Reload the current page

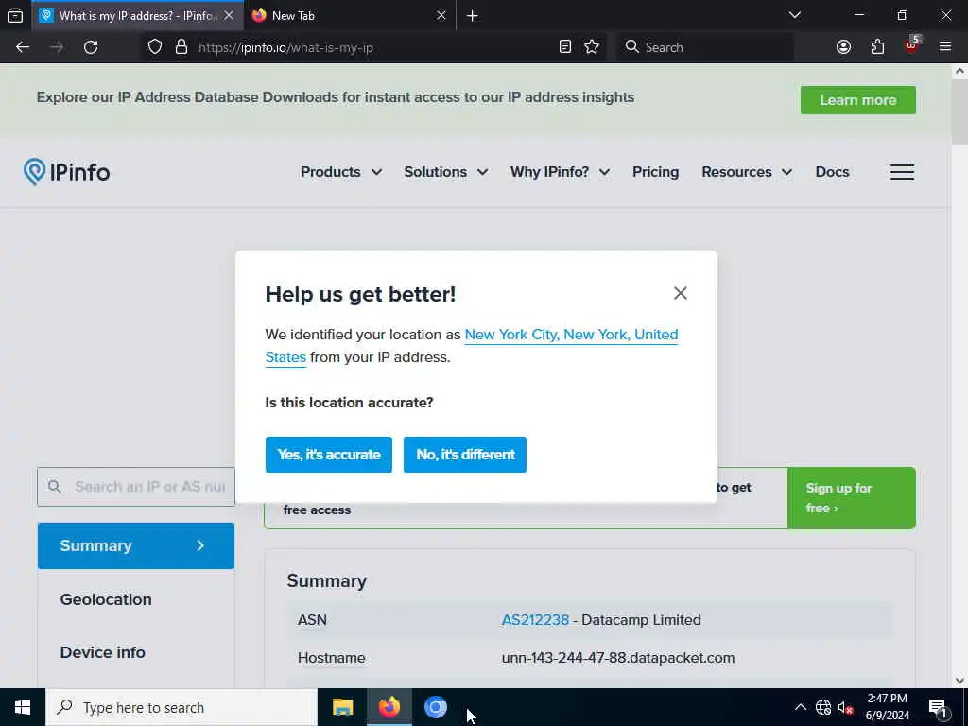point(91,47)
